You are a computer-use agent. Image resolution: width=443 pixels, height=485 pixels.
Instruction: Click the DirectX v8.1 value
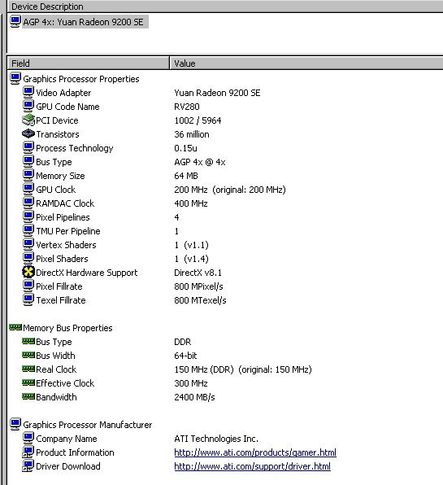198,273
